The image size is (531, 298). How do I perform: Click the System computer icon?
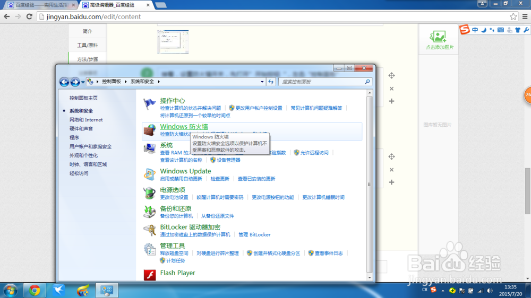click(x=149, y=148)
